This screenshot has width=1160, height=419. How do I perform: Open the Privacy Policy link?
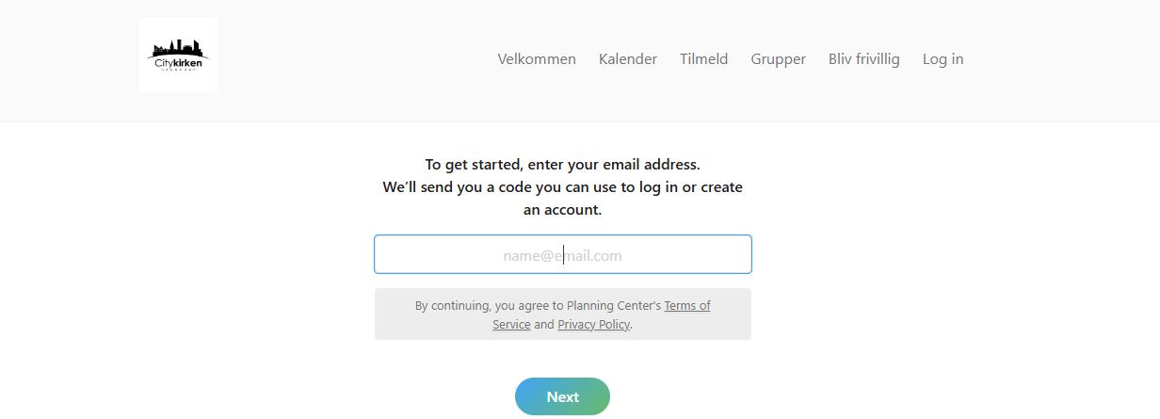tap(593, 325)
